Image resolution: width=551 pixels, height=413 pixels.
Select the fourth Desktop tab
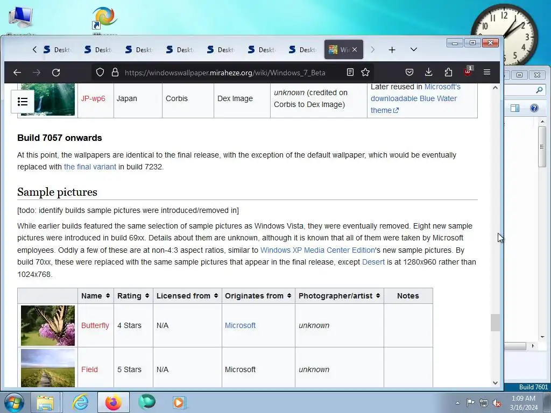pos(180,50)
